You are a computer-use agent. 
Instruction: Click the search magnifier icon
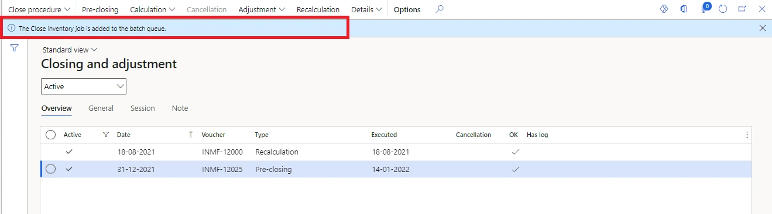click(440, 9)
